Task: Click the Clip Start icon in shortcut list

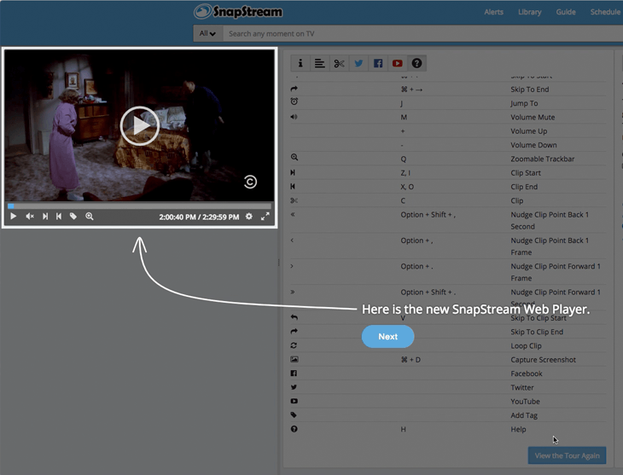Action: [293, 172]
